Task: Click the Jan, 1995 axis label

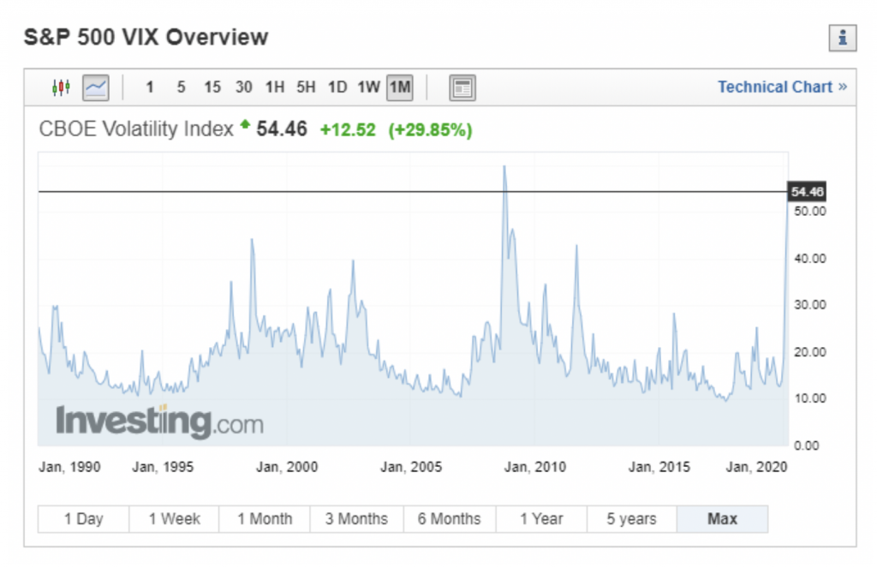Action: tap(163, 467)
